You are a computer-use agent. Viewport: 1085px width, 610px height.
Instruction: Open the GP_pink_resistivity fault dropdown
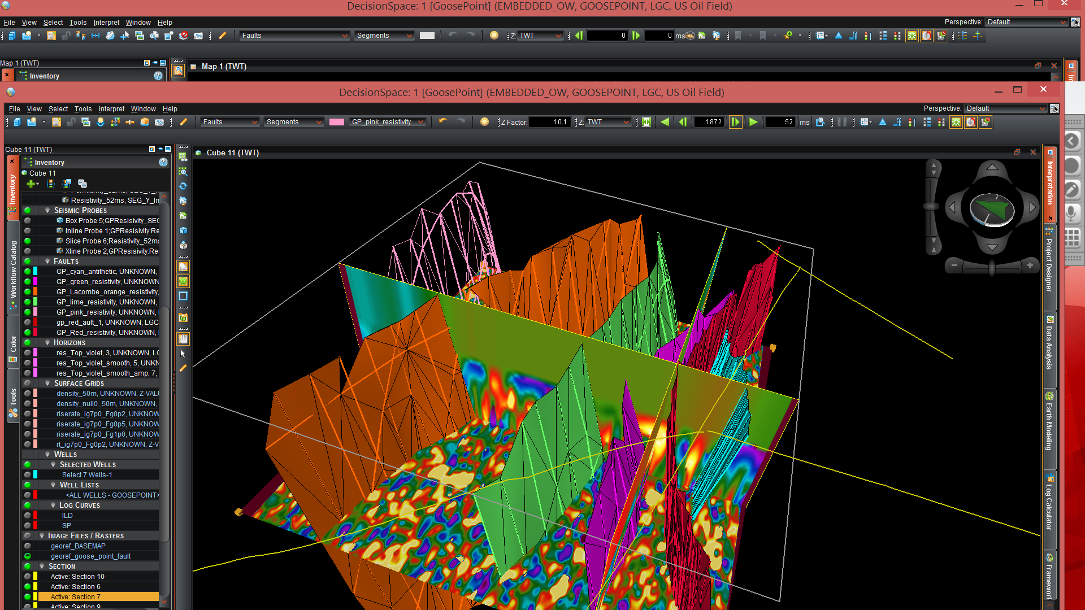tap(387, 122)
